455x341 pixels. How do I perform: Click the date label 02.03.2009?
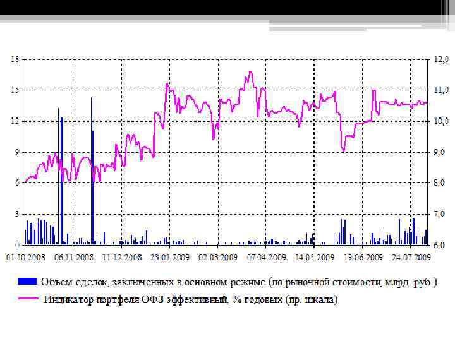point(218,257)
